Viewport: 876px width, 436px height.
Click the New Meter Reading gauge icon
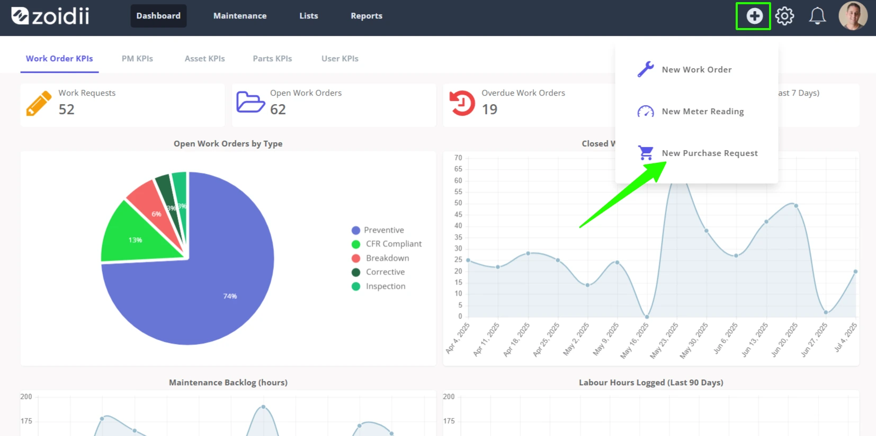pos(646,112)
